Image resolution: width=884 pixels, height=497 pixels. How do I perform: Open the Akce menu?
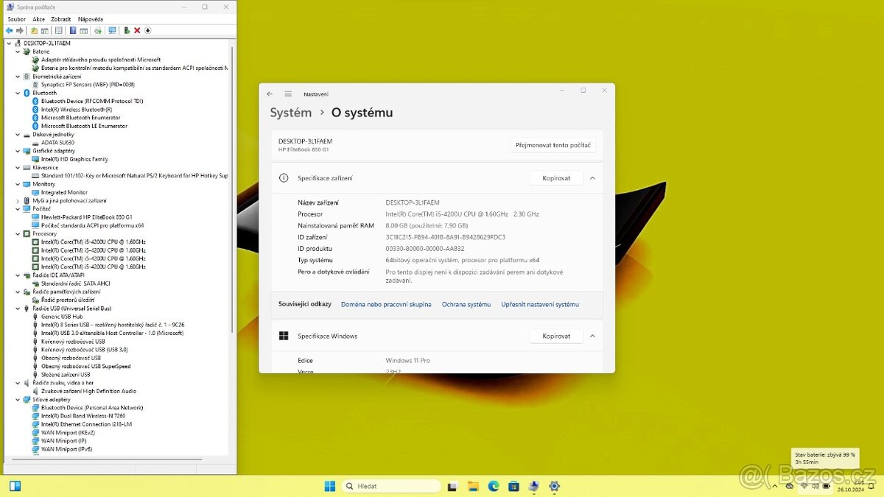[x=38, y=19]
